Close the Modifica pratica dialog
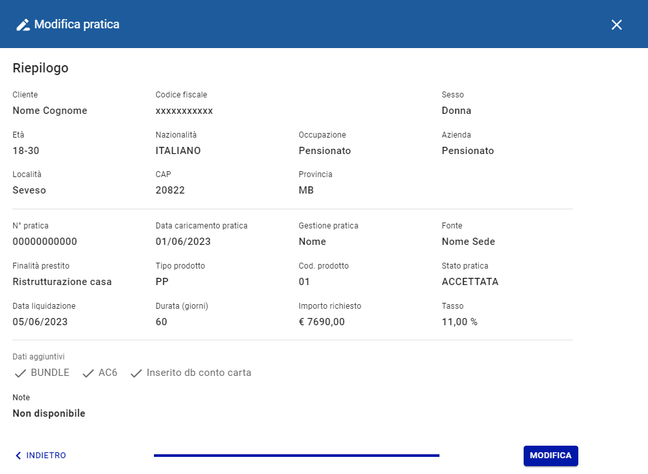 [616, 25]
